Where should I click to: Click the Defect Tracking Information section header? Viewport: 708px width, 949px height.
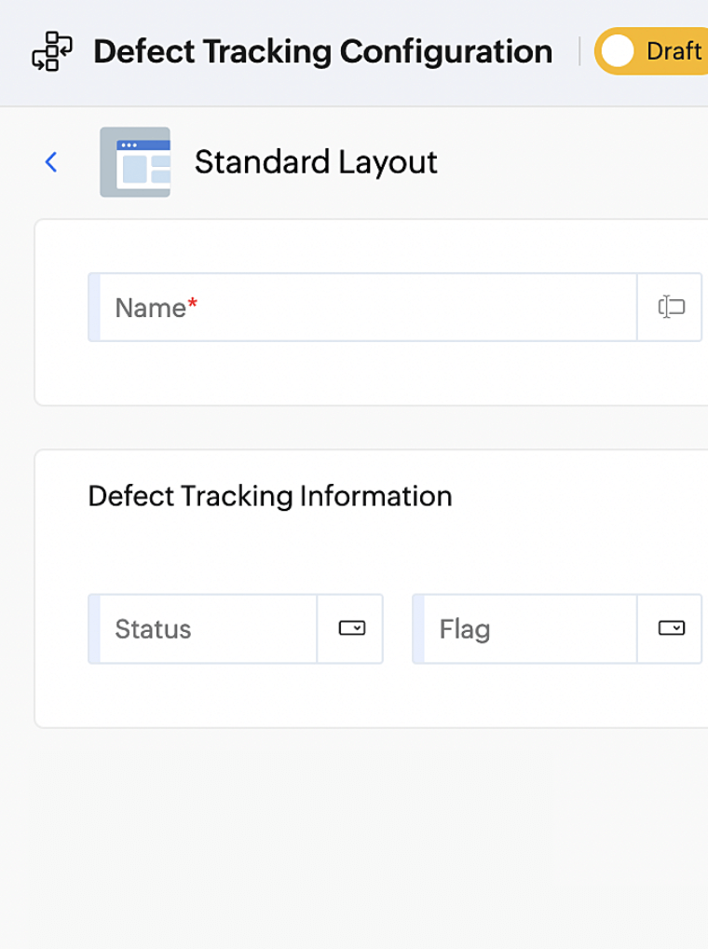269,496
